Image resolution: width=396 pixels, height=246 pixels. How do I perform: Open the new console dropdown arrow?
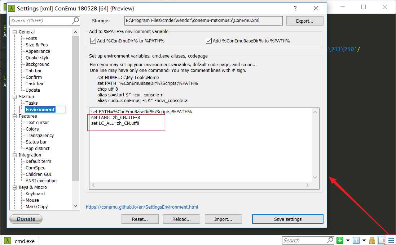click(x=348, y=241)
